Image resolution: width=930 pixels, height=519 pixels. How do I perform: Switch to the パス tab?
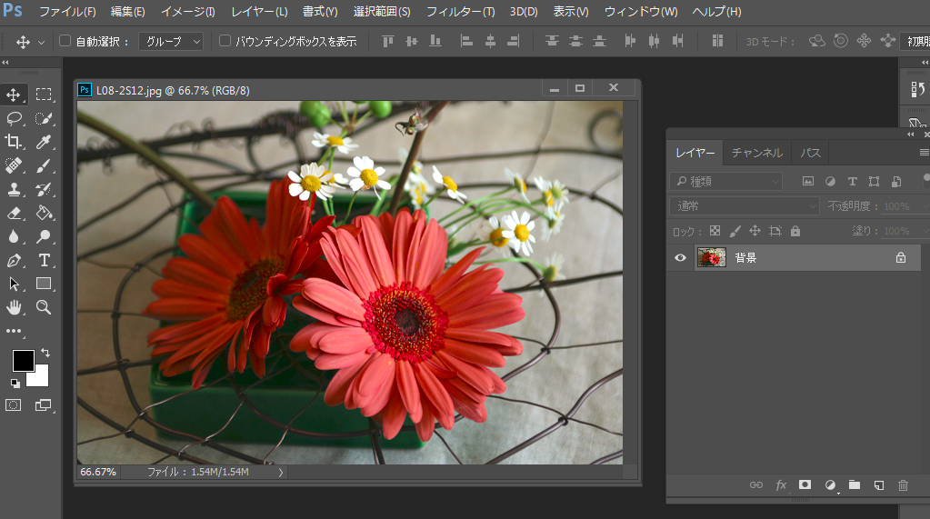[810, 153]
